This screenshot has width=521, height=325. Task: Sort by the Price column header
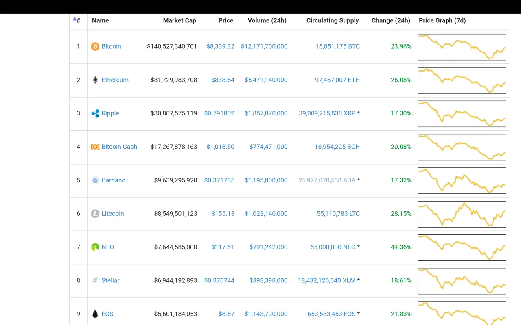[x=226, y=20]
